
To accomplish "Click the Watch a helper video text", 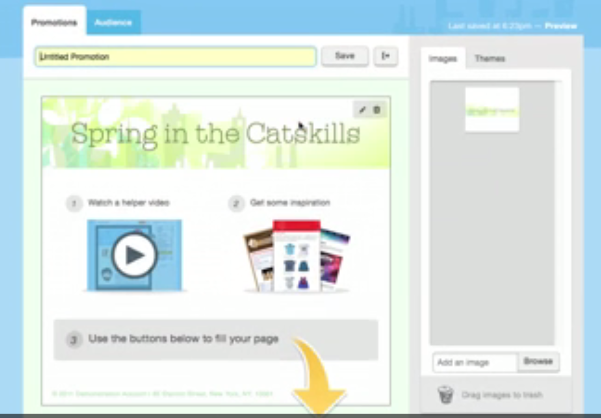I will [x=128, y=203].
